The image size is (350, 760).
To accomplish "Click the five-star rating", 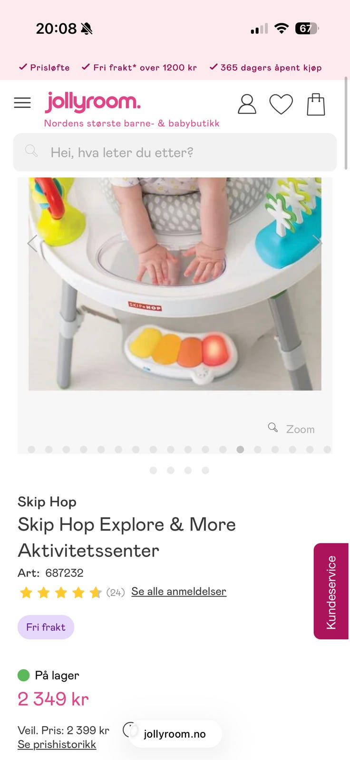I will (x=60, y=592).
